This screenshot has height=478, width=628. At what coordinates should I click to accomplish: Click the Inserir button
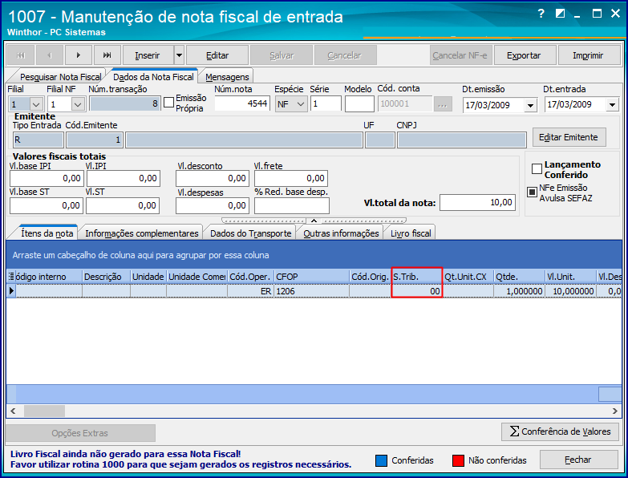[x=148, y=55]
